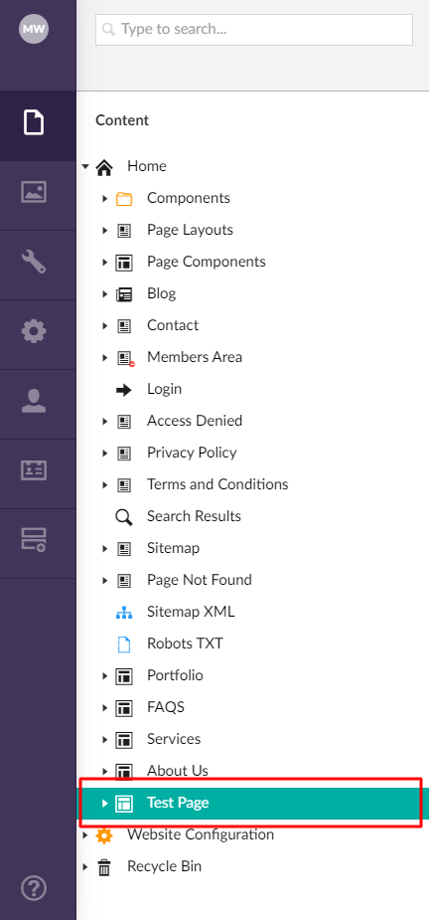
Task: Select the Login tree item
Action: pos(164,389)
